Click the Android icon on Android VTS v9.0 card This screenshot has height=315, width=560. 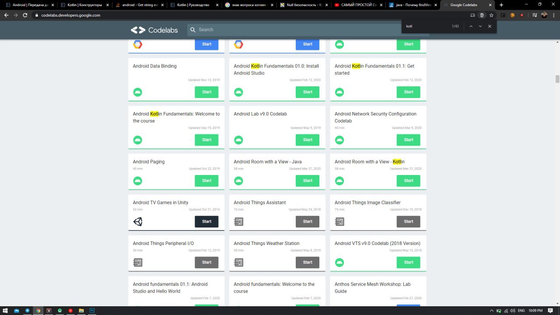pos(339,262)
